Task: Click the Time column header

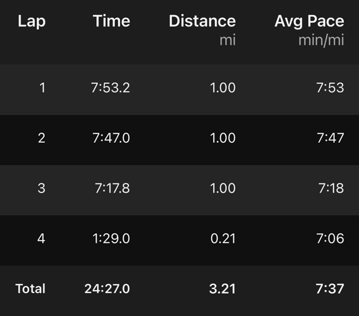Action: click(111, 22)
